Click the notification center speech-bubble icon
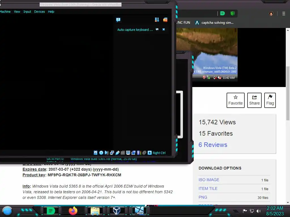This screenshot has height=217, width=290. tap(118, 20)
